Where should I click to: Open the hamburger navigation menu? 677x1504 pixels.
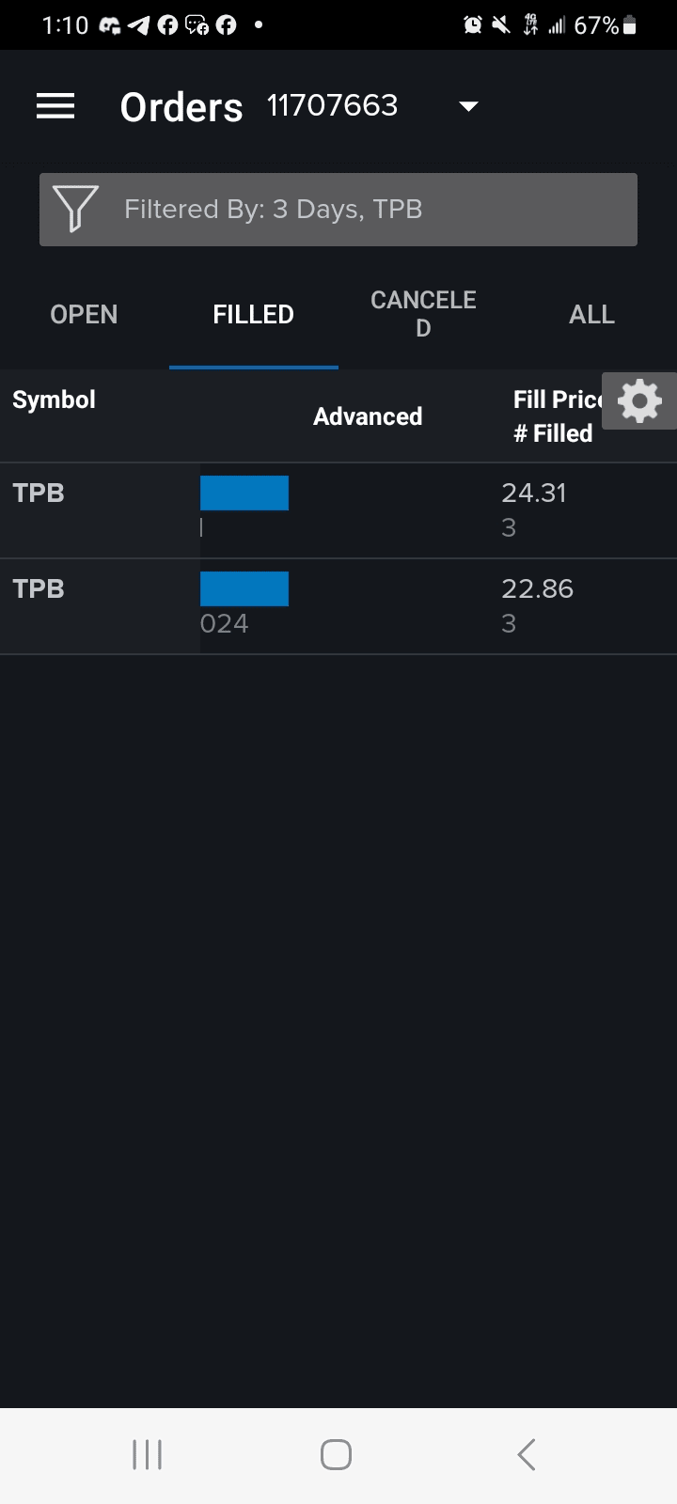55,106
